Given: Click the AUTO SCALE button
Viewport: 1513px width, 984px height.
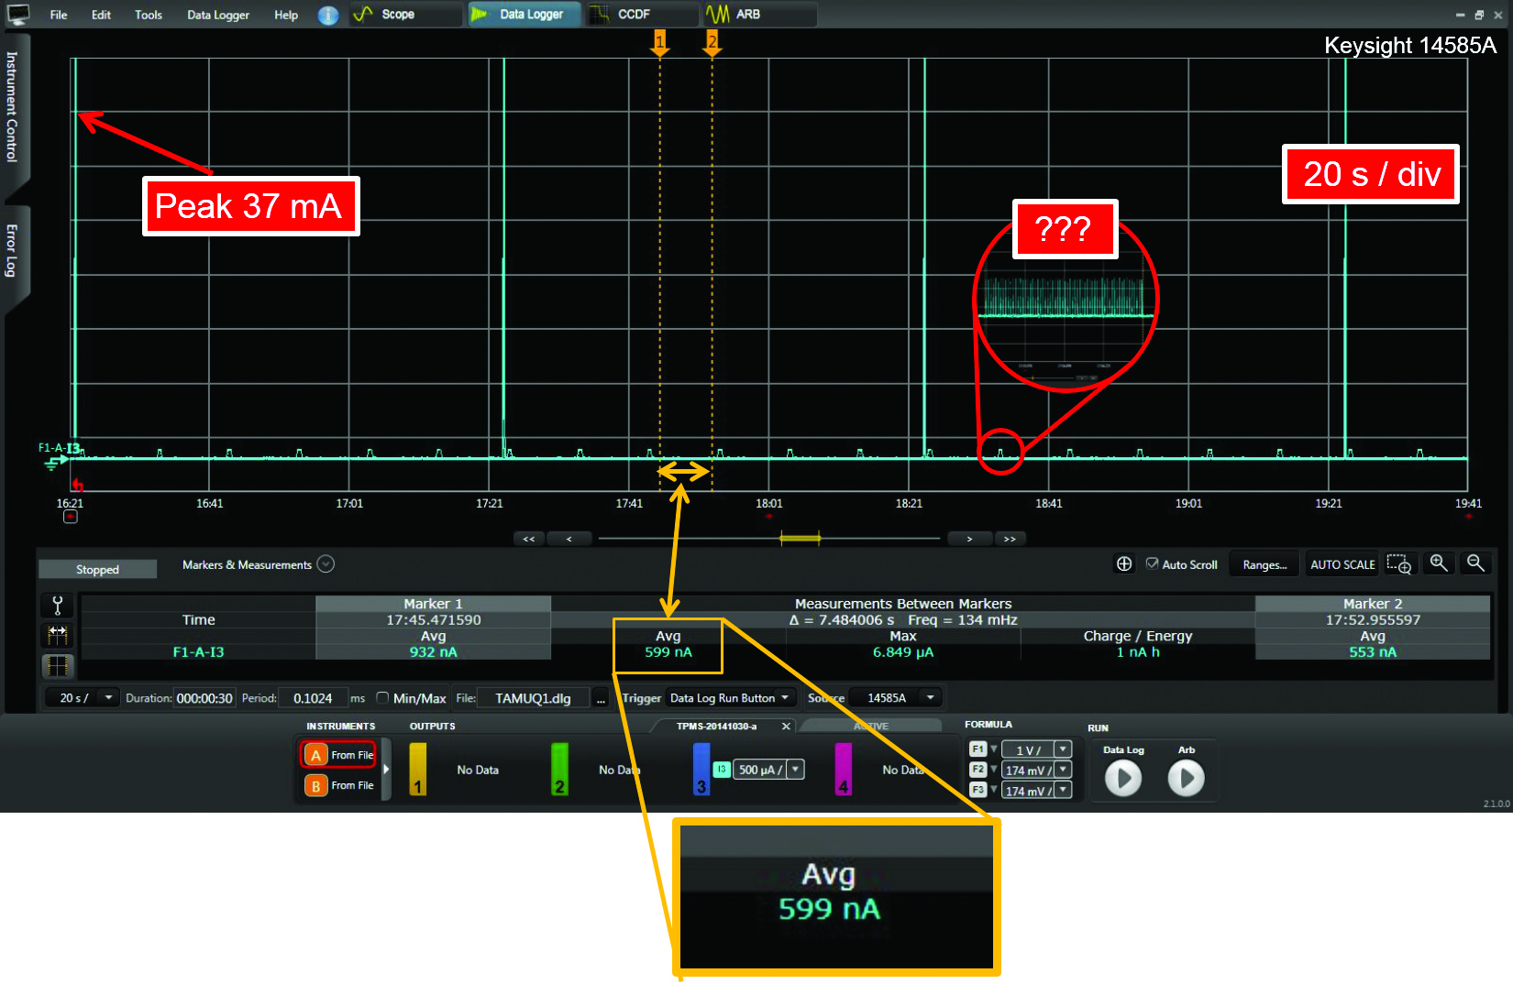Looking at the screenshot, I should coord(1342,564).
